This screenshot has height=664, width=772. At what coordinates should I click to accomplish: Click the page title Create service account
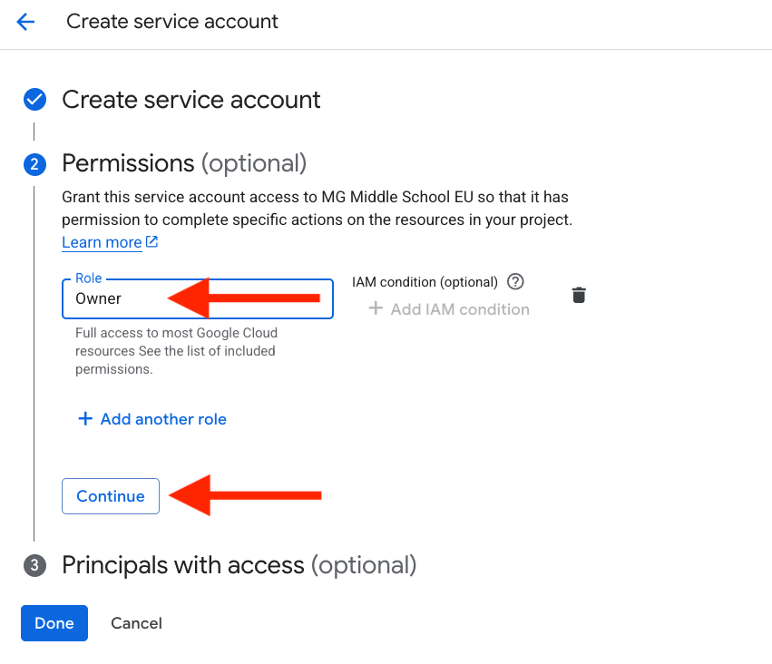pyautogui.click(x=172, y=22)
